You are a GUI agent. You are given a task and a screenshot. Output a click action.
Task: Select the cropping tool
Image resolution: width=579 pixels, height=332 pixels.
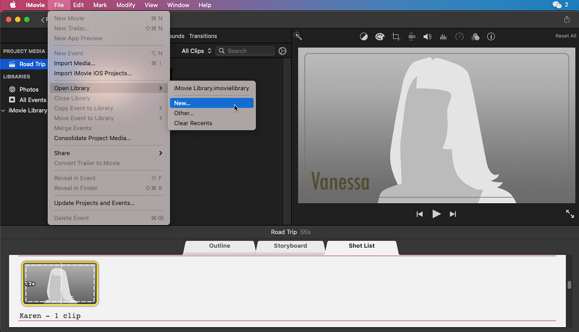(396, 36)
